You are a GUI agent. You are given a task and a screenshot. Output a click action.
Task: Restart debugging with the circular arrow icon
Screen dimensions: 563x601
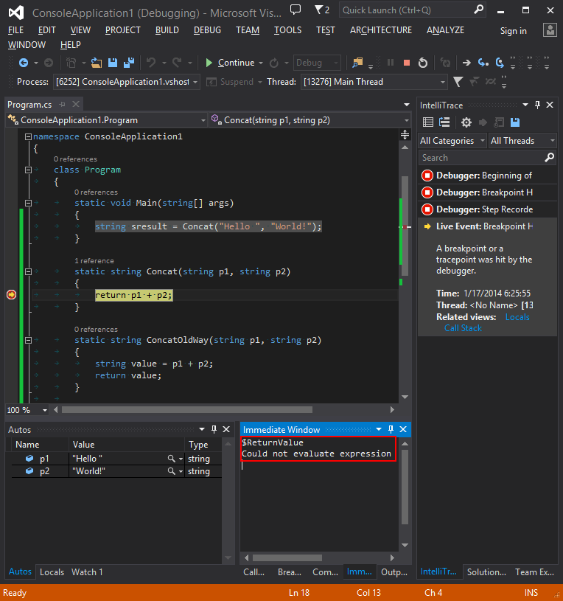(x=423, y=63)
